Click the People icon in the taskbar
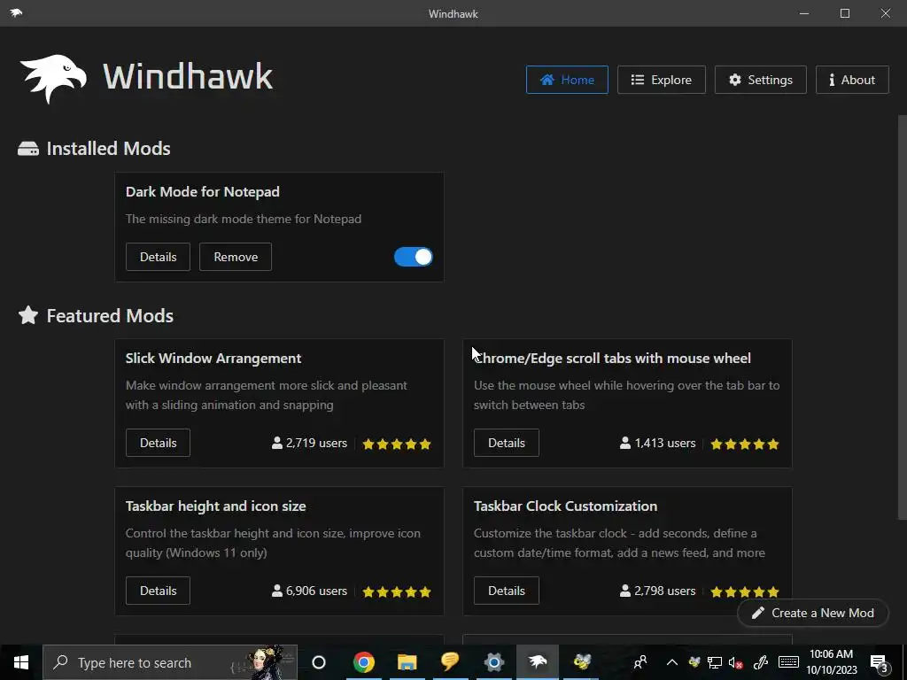The image size is (907, 680). click(640, 662)
